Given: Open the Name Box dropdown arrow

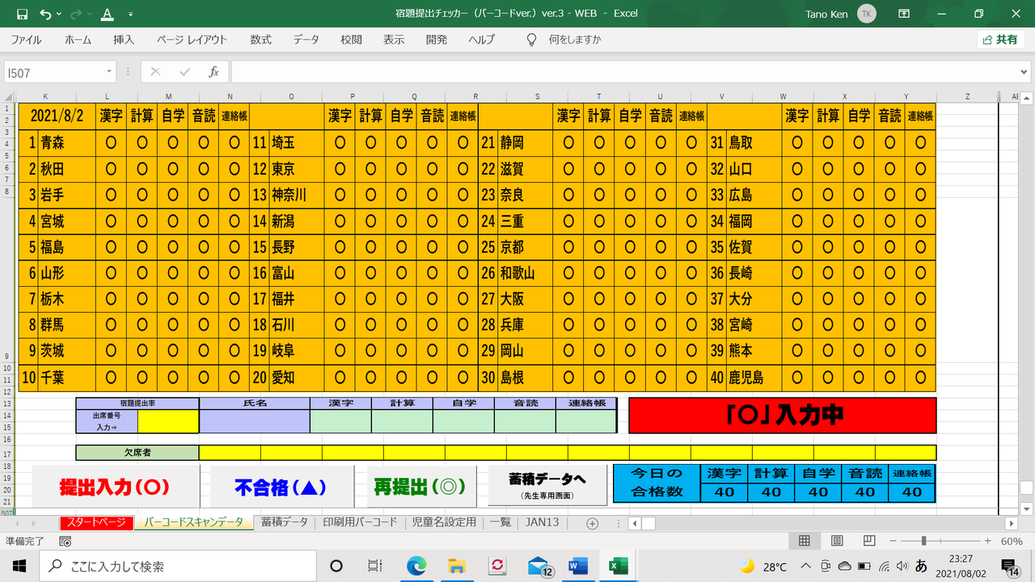Looking at the screenshot, I should pos(109,72).
